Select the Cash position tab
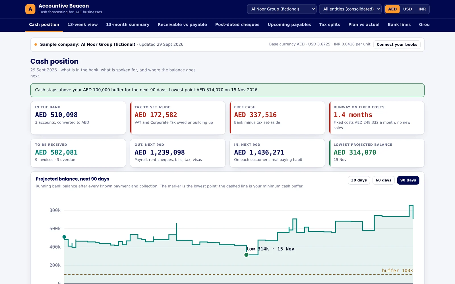Viewport: 455px width, 284px height. pos(44,25)
